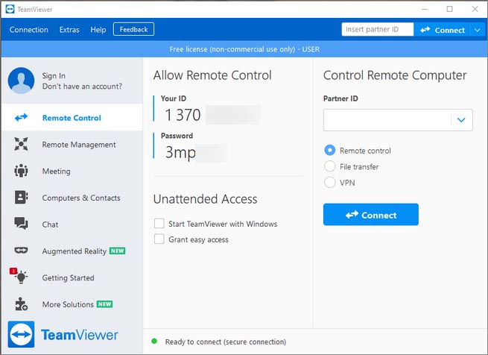Switch to the Chat section

72,224
